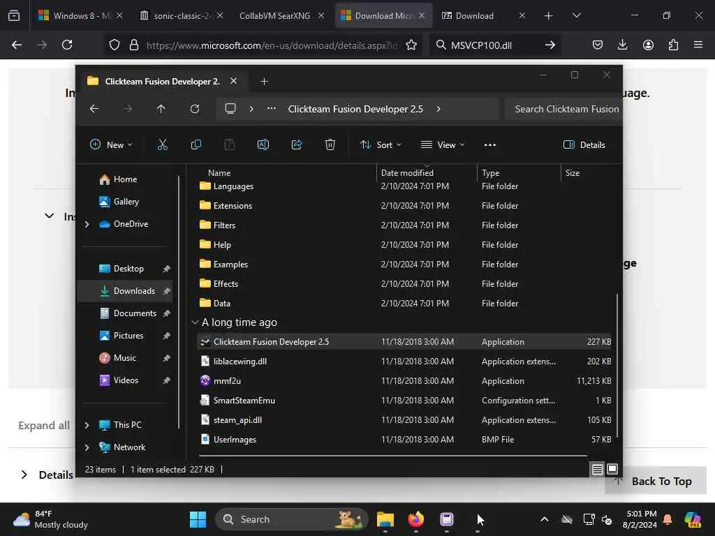Open the Firefox application menu
The image size is (715, 536).
pos(698,45)
